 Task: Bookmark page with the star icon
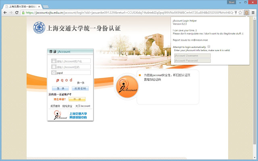click(240, 12)
